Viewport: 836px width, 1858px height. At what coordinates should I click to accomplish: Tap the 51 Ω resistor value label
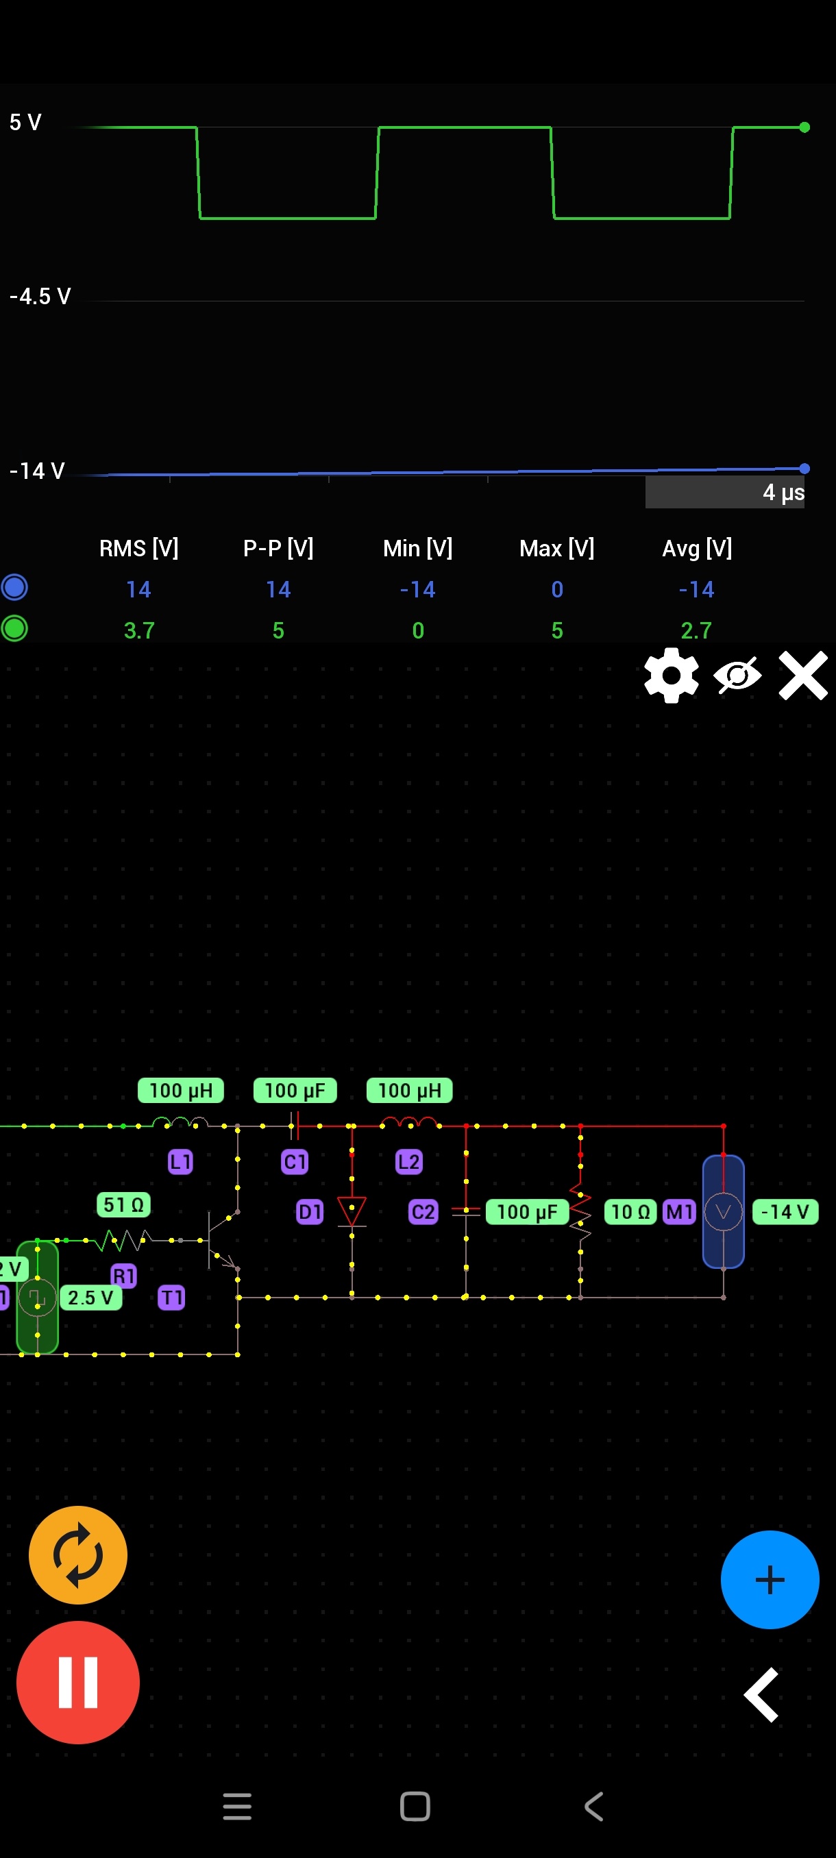tap(123, 1204)
